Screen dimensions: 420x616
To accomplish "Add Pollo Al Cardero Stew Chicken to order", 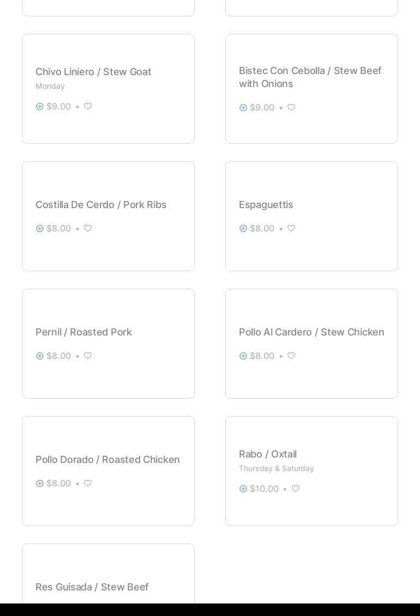I will coord(243,356).
